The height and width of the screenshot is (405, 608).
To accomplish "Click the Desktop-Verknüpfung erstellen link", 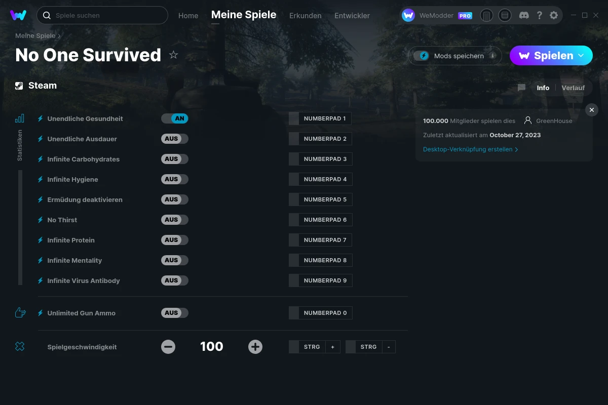I will coord(471,149).
